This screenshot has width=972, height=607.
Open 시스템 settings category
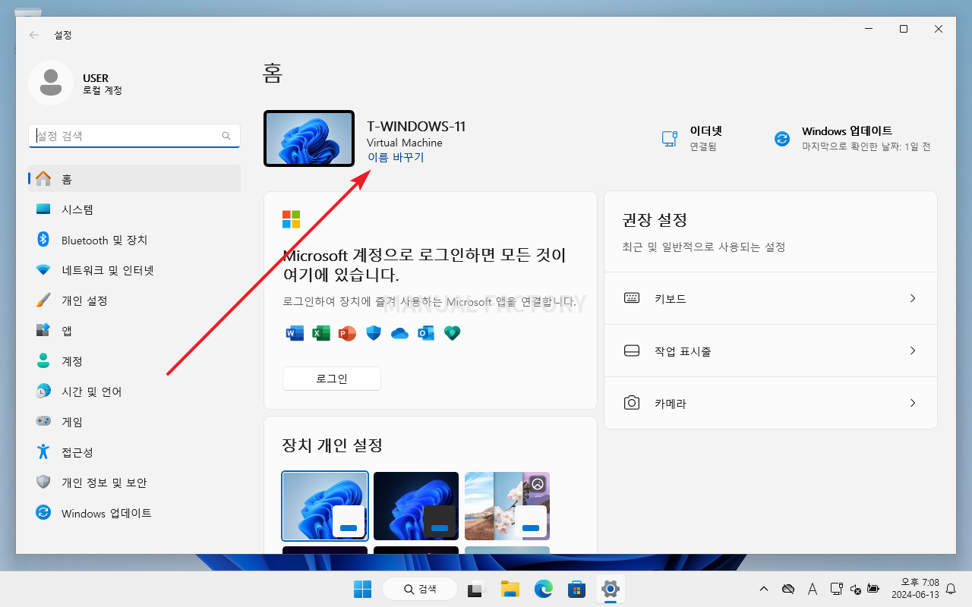point(134,209)
